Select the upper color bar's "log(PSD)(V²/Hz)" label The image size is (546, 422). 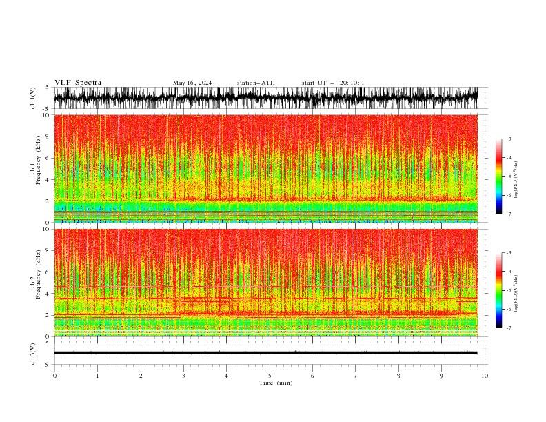pos(516,180)
